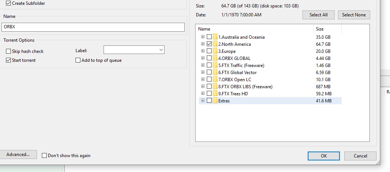Image resolution: width=390 pixels, height=172 pixels.
Task: Click the 8.FTX ORBX LIBS folder icon
Action: coord(215,86)
